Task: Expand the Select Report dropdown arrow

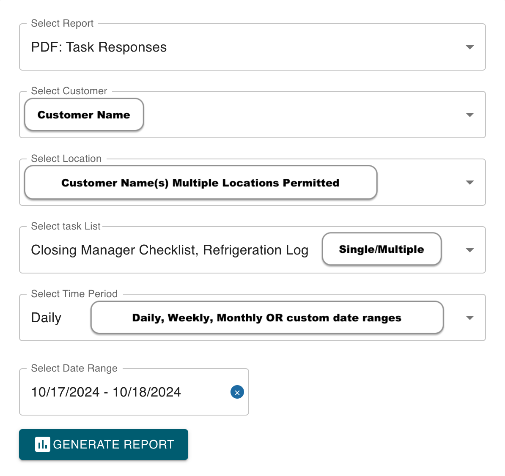Action: pos(470,47)
